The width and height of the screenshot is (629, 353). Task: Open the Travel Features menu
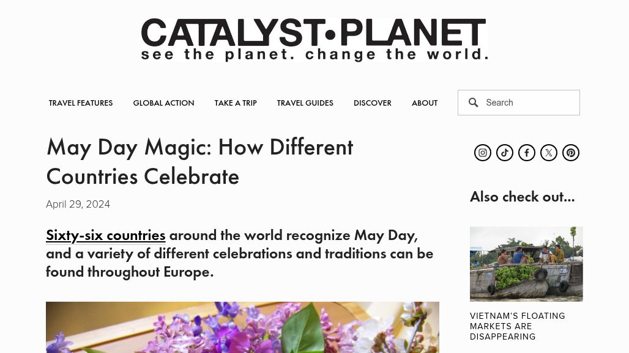click(x=81, y=103)
